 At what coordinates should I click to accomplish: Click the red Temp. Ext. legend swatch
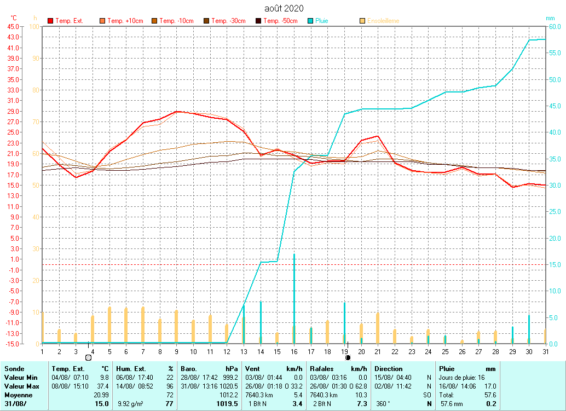click(x=51, y=21)
